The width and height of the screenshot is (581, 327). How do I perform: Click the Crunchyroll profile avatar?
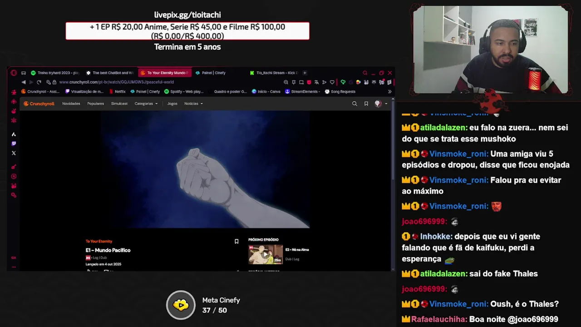pos(378,104)
